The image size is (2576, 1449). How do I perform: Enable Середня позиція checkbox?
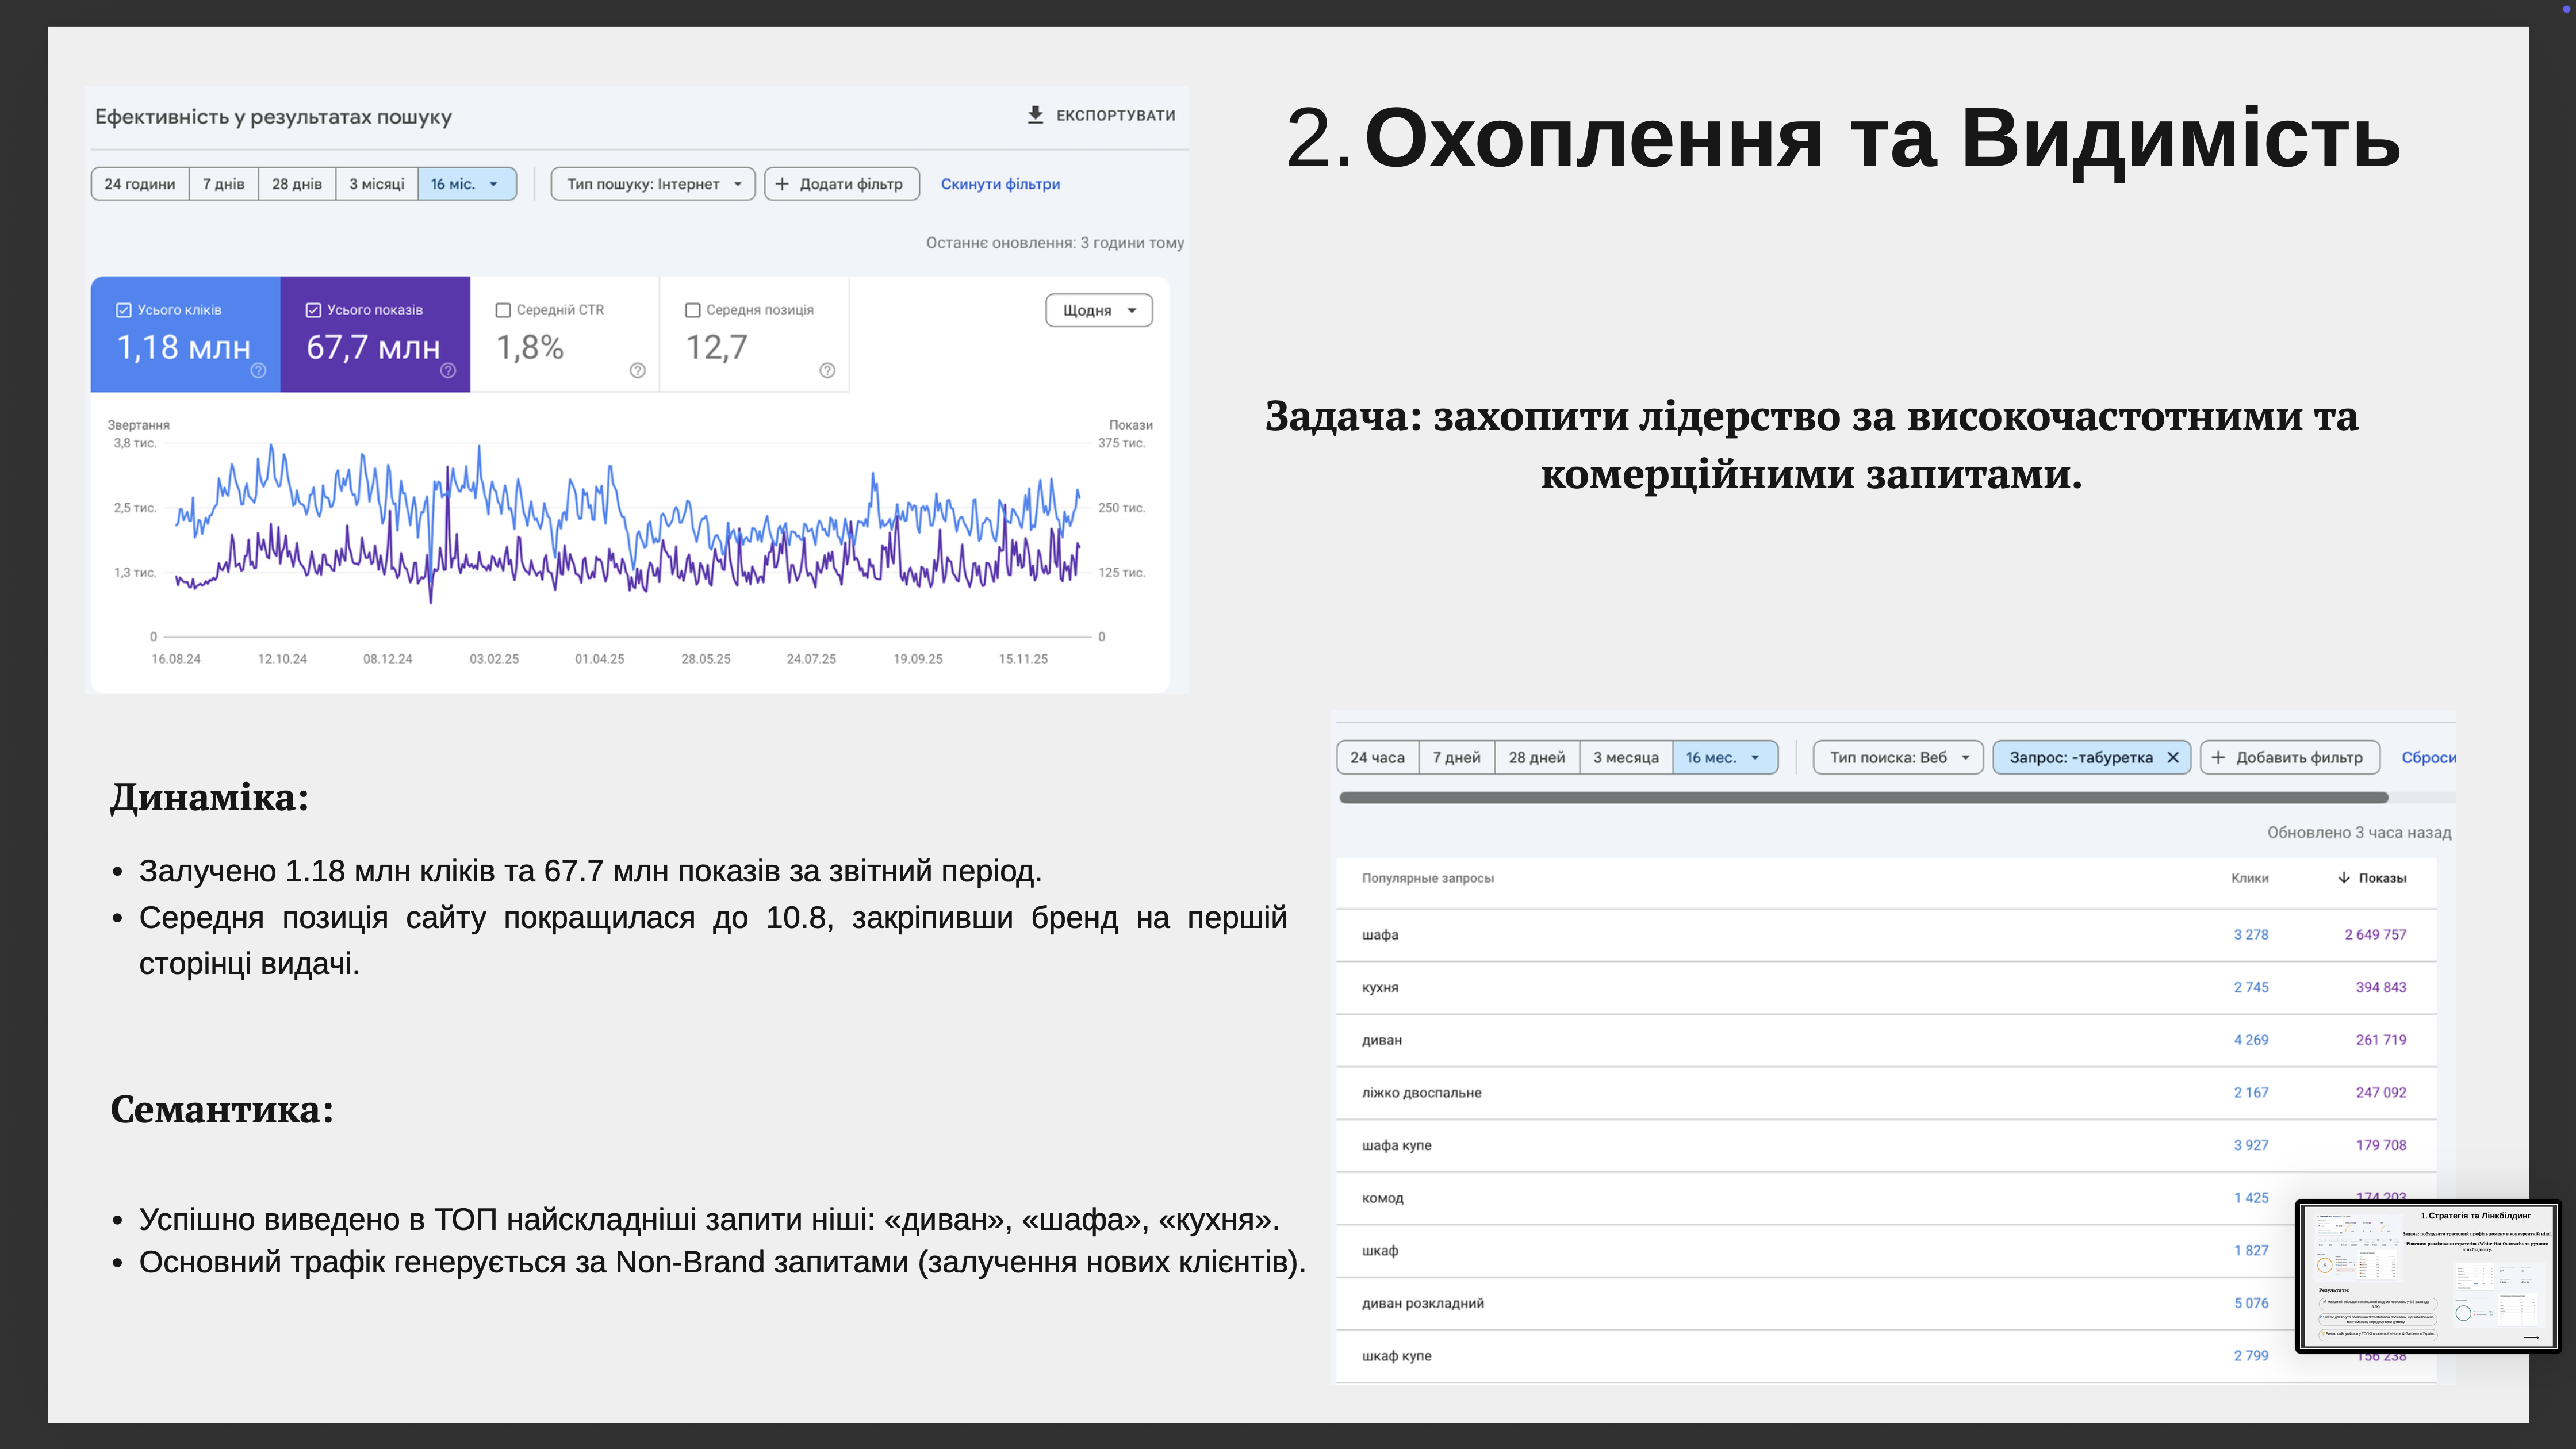coord(692,310)
